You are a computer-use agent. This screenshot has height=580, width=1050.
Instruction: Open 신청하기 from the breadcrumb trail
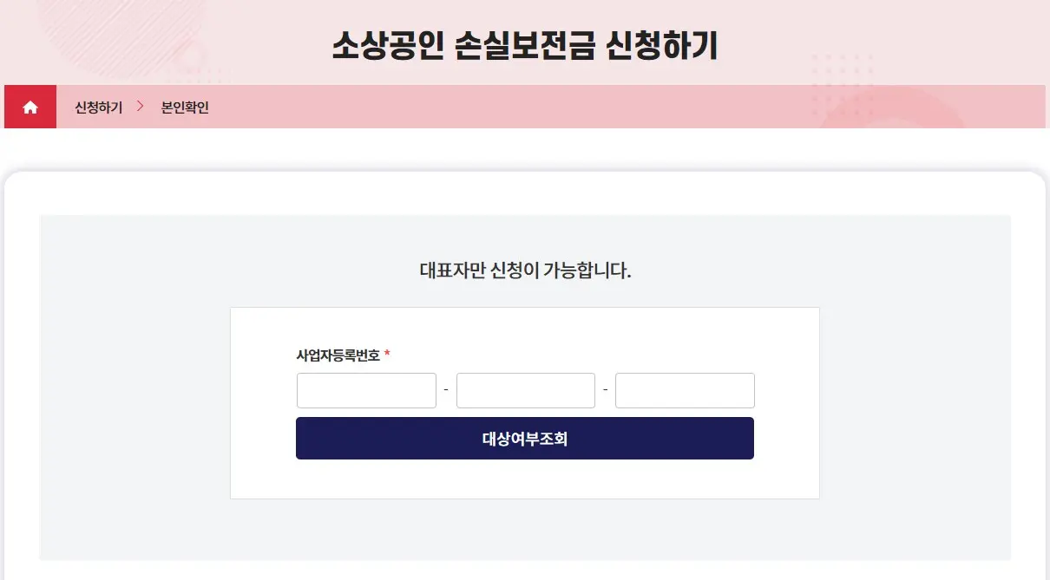pos(96,107)
